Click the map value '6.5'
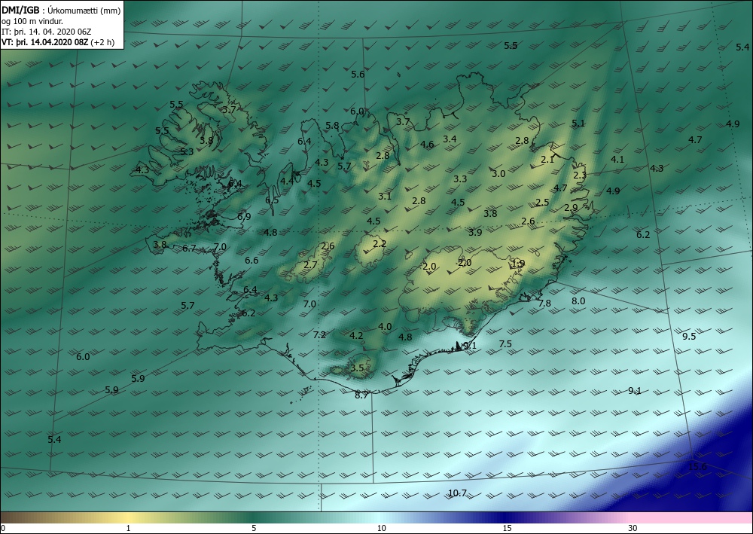Image resolution: width=753 pixels, height=534 pixels. pyautogui.click(x=272, y=200)
